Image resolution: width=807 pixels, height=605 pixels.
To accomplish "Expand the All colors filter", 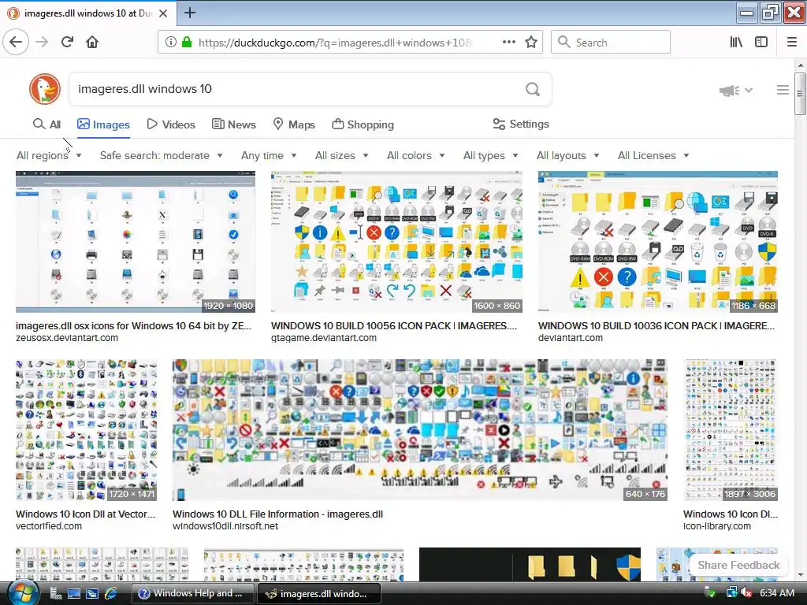I will pyautogui.click(x=415, y=155).
